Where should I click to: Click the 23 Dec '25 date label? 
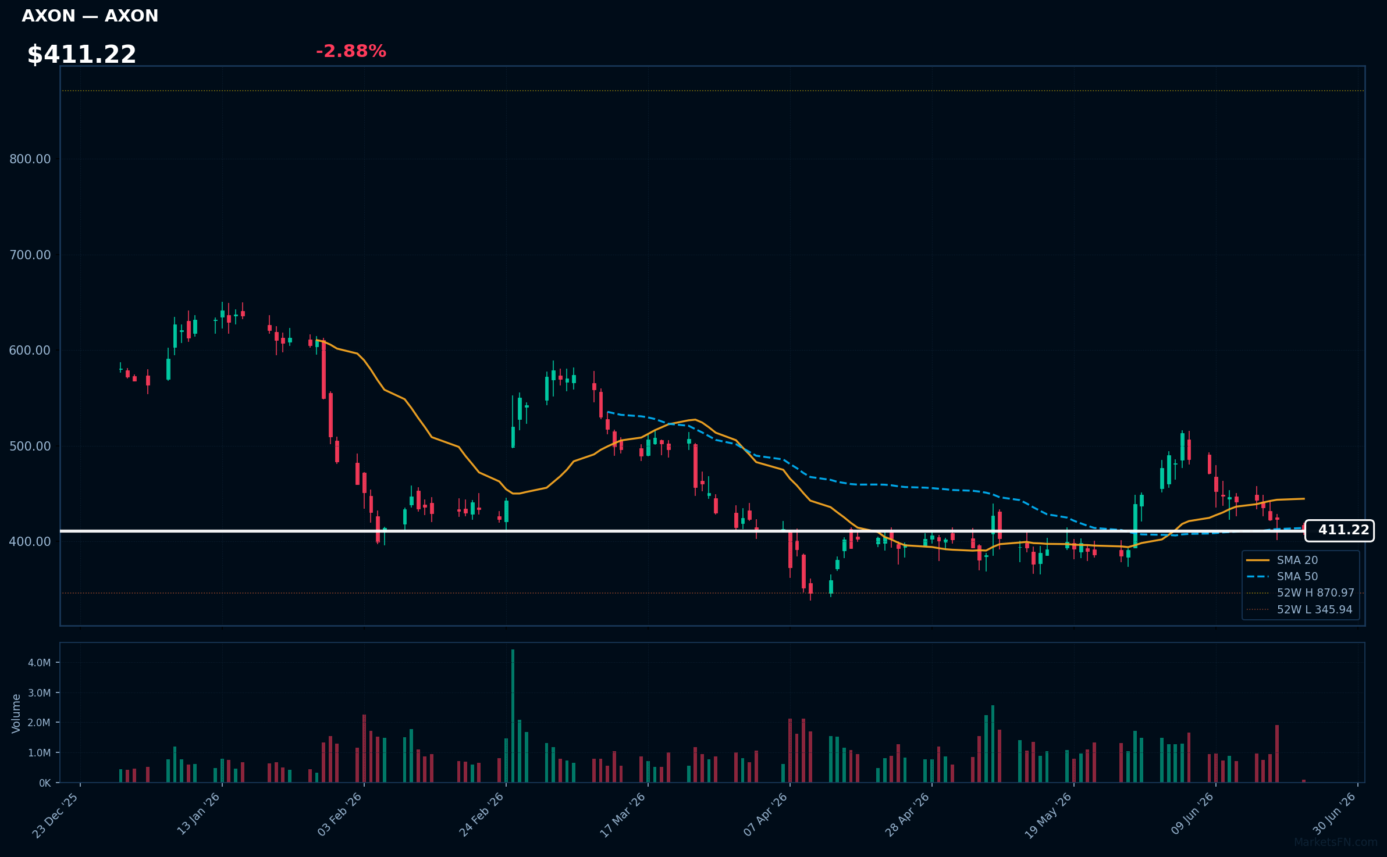pos(56,815)
